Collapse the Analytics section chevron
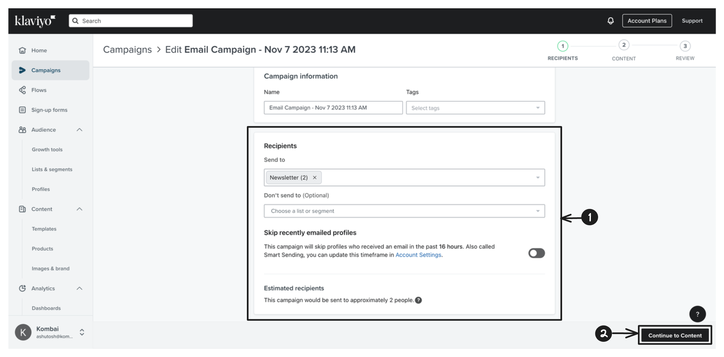The width and height of the screenshot is (724, 357). click(79, 288)
